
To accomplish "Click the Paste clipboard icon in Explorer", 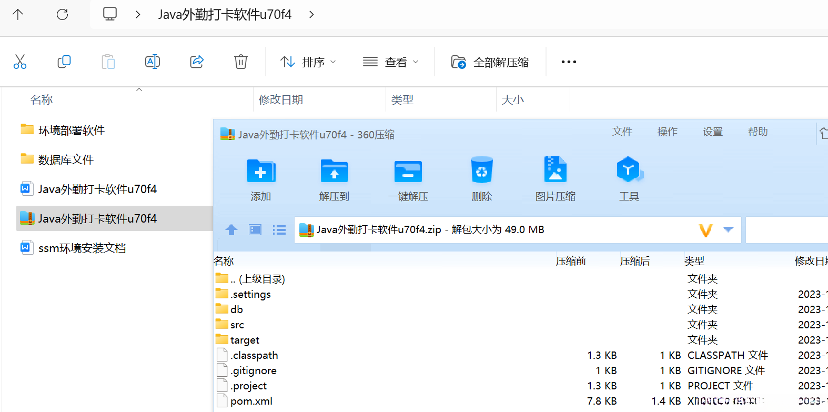I will (108, 62).
